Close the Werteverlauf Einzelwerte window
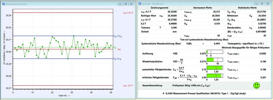 coord(132,4)
